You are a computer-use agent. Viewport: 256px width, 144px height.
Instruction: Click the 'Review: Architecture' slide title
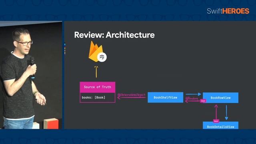pos(114,35)
